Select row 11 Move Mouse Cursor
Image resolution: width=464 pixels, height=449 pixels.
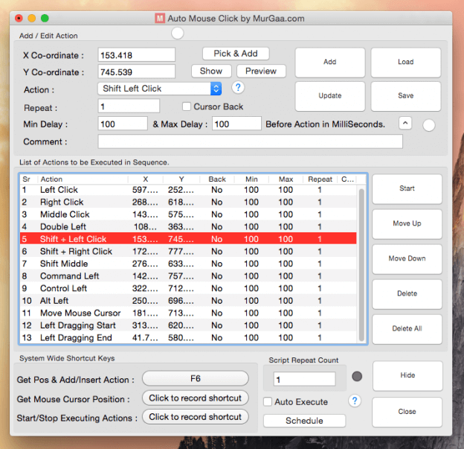(188, 313)
